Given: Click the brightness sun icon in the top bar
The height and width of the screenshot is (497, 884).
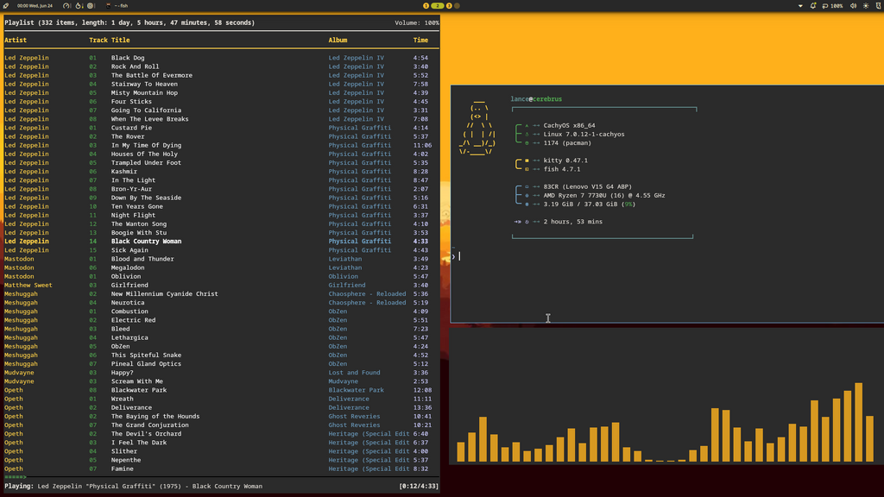Looking at the screenshot, I should click(866, 6).
